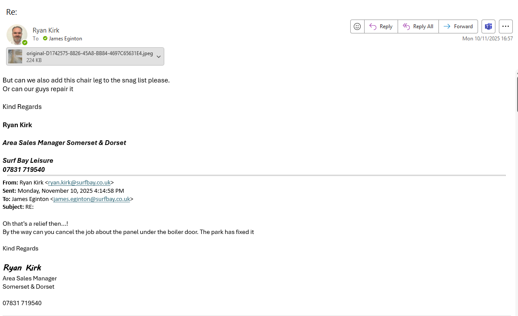This screenshot has width=518, height=316.
Task: Click the Re: subject line
Action: [12, 12]
